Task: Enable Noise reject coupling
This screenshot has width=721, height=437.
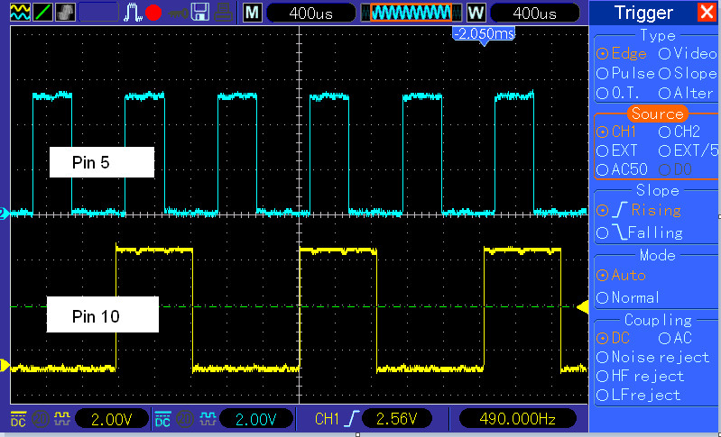Action: (653, 357)
